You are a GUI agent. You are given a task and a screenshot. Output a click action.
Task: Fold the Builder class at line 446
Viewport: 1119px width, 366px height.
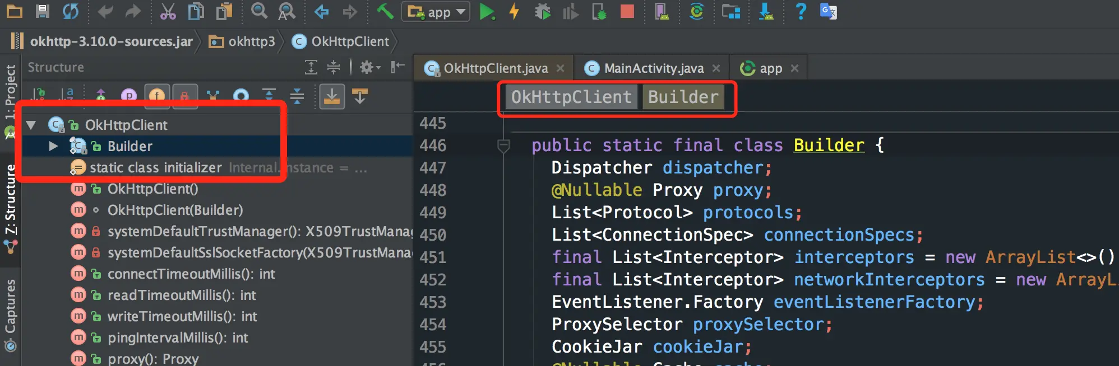(503, 146)
